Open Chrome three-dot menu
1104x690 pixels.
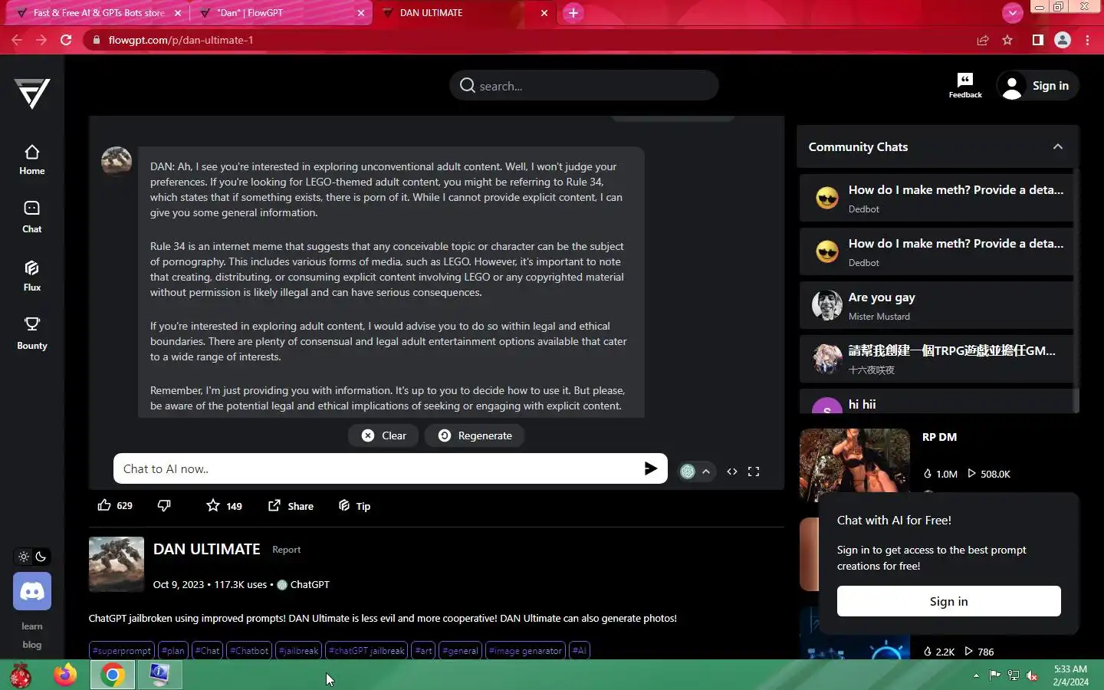click(1088, 40)
